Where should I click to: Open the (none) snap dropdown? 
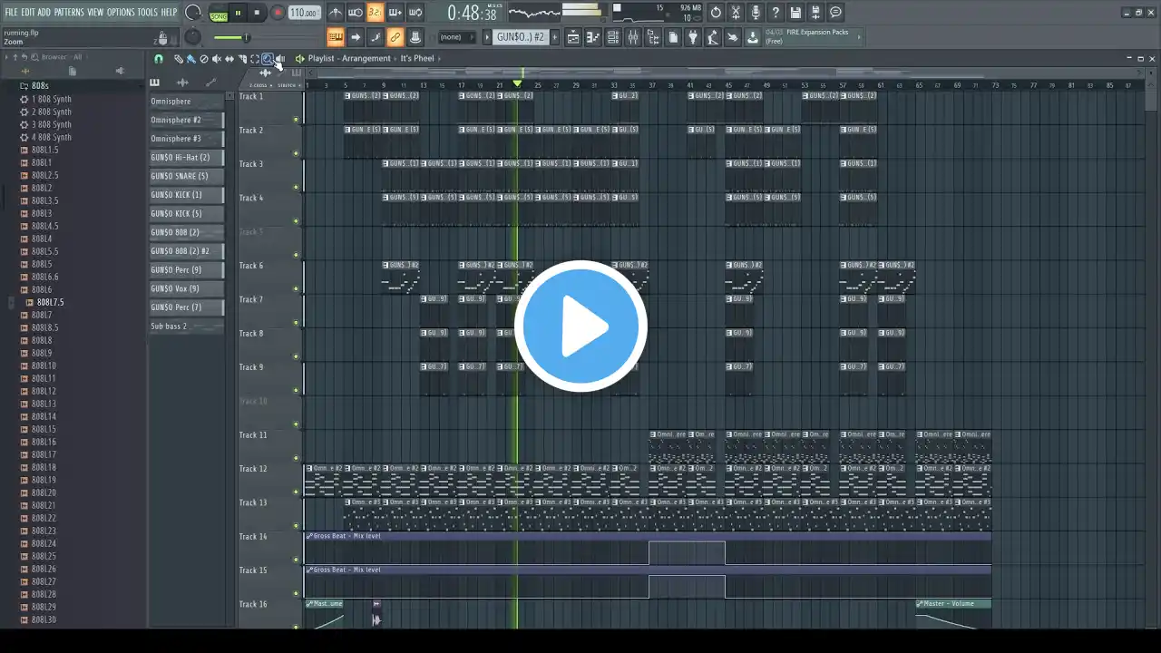pyautogui.click(x=454, y=37)
